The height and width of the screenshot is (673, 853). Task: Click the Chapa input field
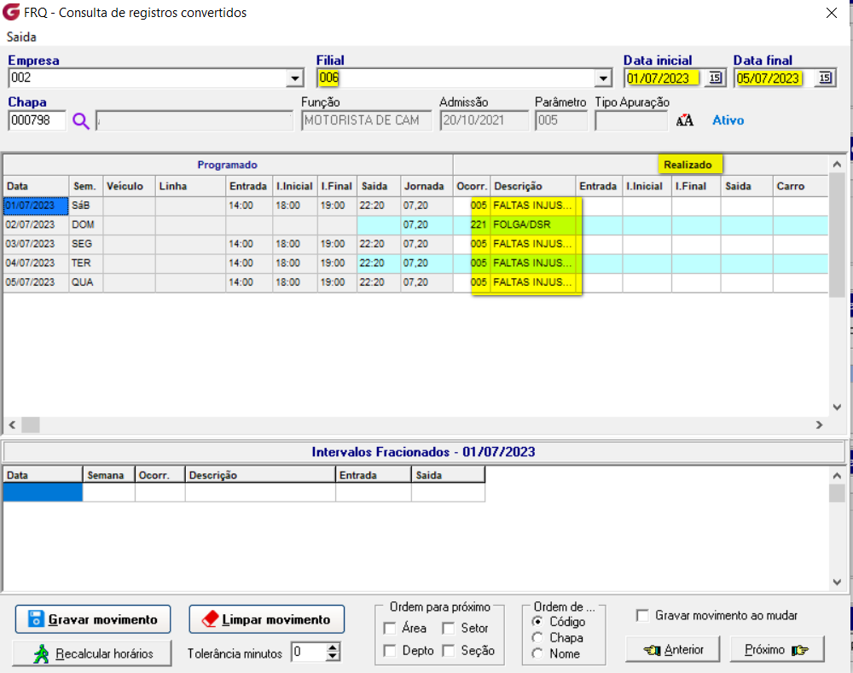tap(37, 120)
